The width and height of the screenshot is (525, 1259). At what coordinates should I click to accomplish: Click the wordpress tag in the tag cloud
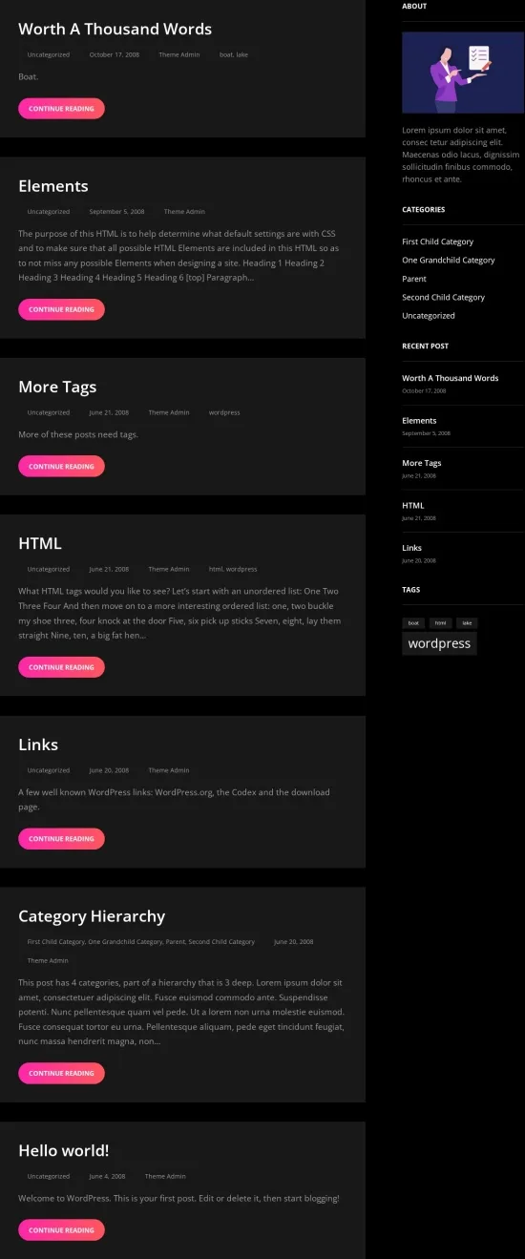[439, 643]
